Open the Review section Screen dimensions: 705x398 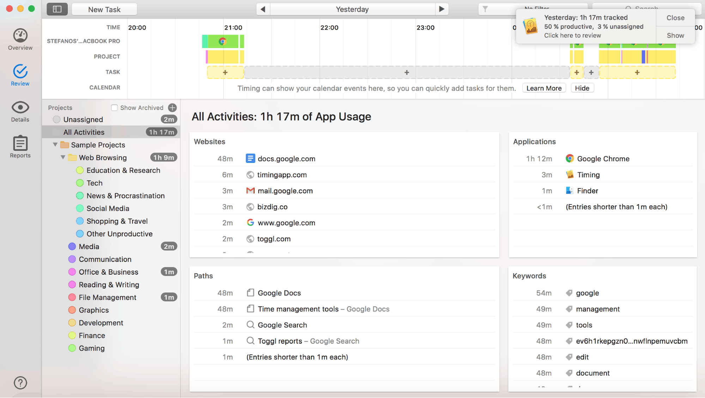[20, 75]
